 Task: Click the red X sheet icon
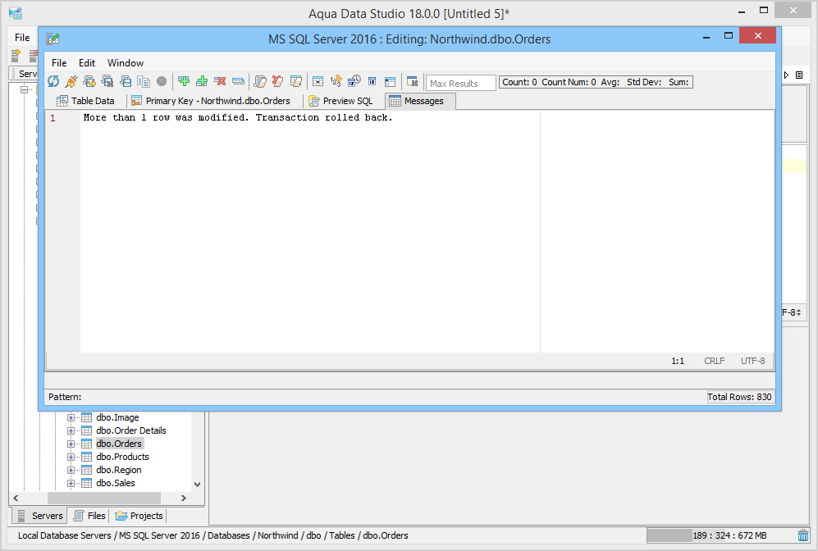278,81
